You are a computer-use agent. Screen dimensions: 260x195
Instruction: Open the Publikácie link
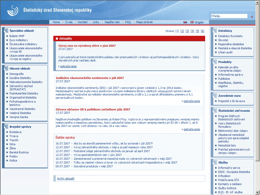pyautogui.click(x=224, y=79)
